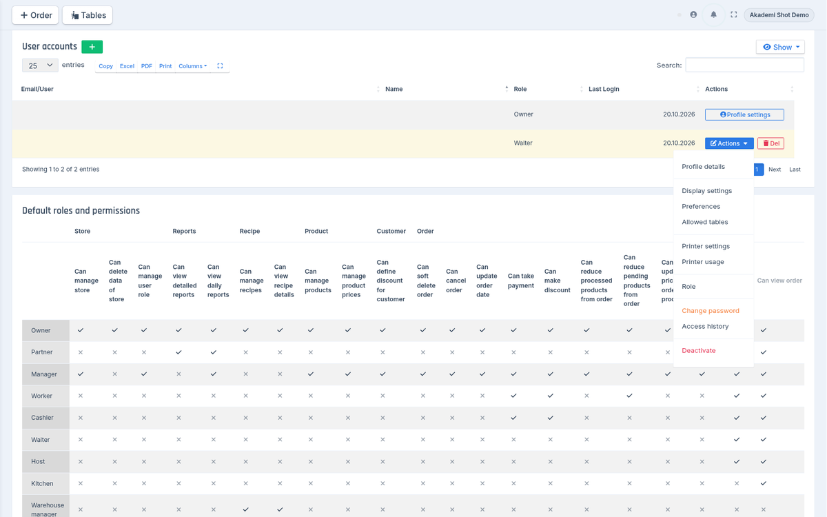Open Akademi Shot Demo account menu
The height and width of the screenshot is (517, 827).
click(779, 15)
